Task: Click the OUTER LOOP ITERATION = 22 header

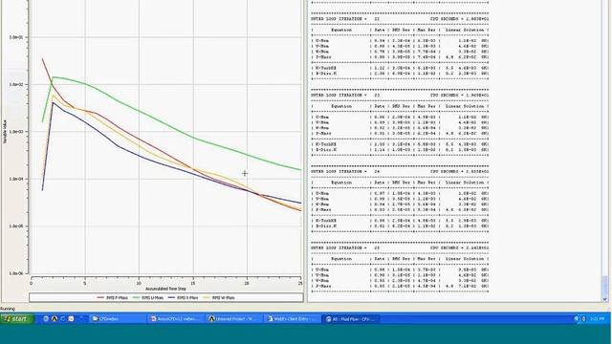Action: click(x=345, y=19)
